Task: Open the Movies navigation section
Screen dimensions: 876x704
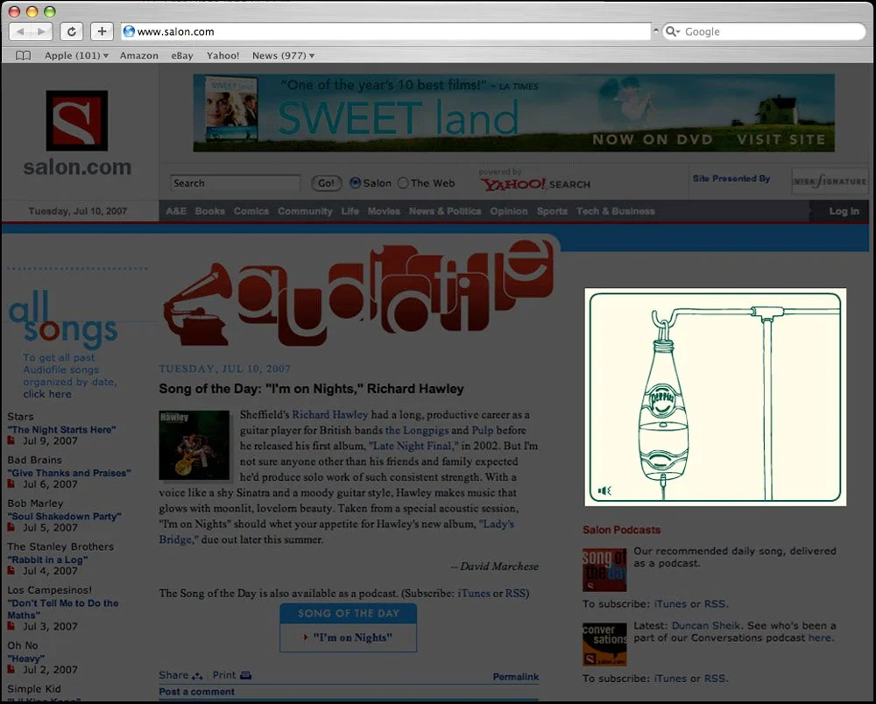Action: pyautogui.click(x=384, y=211)
